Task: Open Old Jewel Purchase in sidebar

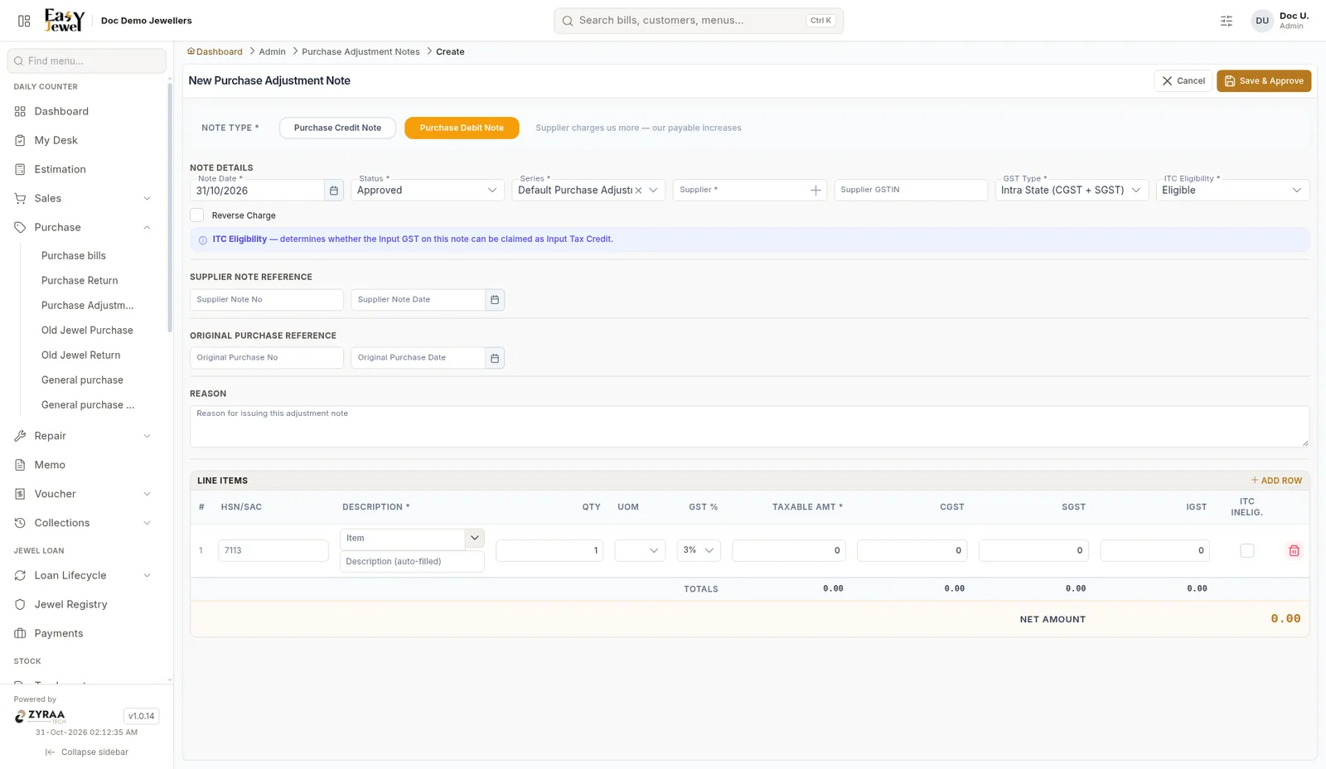Action: (x=87, y=330)
